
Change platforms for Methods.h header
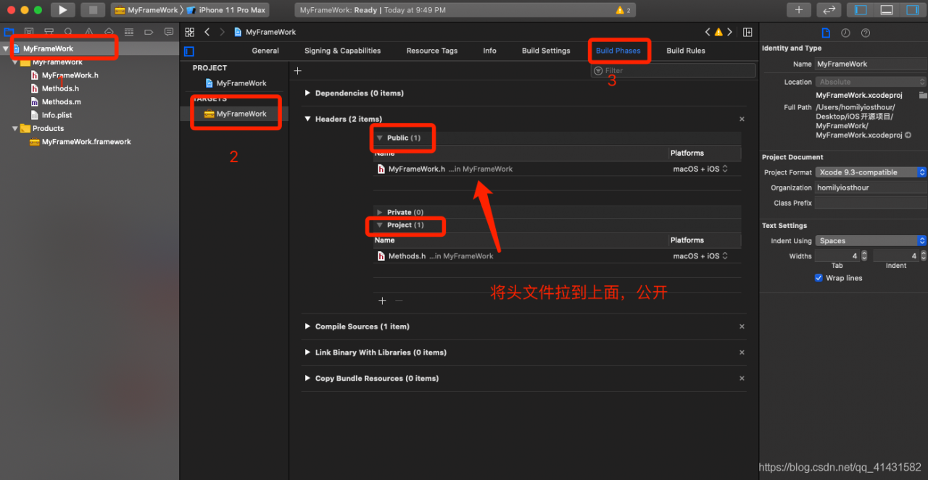[x=700, y=256]
